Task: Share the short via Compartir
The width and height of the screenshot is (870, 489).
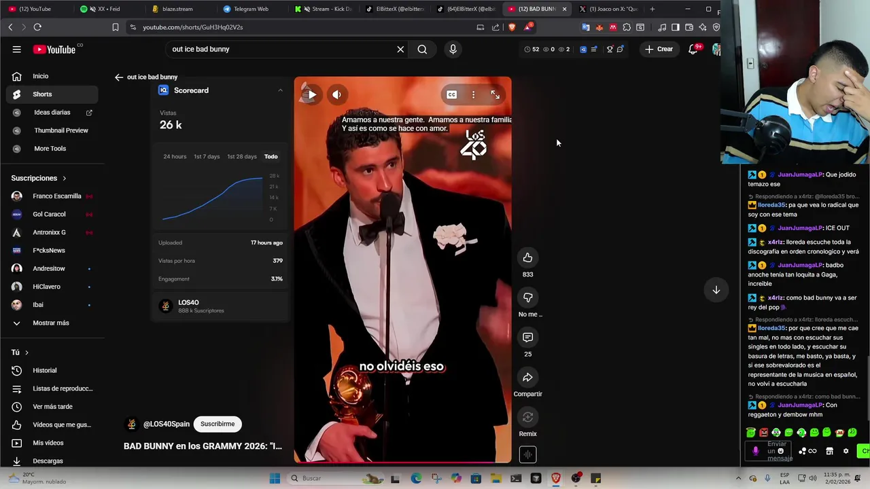Action: [527, 378]
